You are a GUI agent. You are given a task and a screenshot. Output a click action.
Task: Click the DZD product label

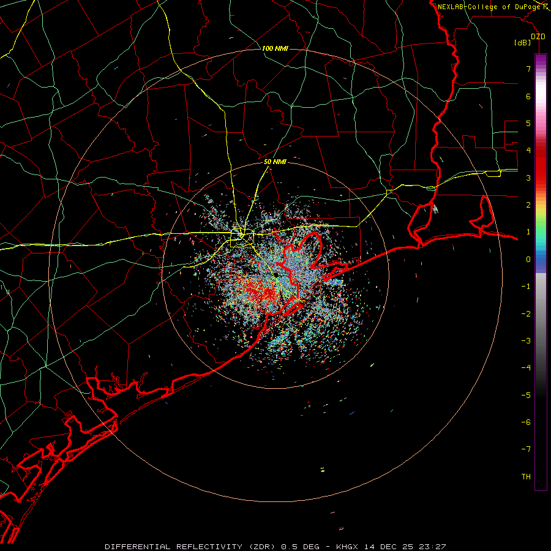tap(538, 36)
